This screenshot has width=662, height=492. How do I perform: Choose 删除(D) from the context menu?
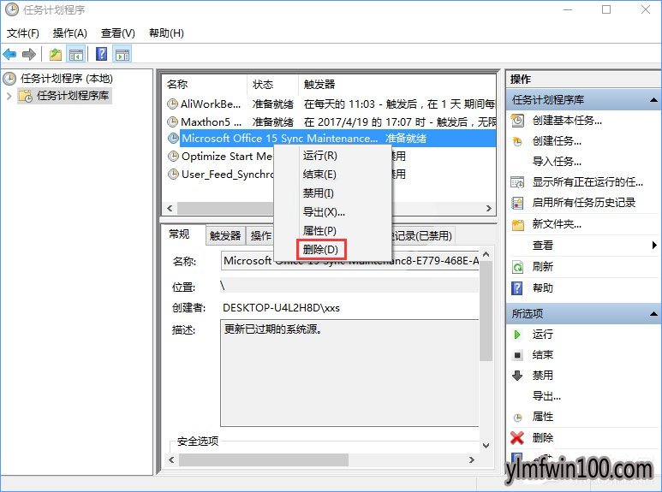(321, 249)
